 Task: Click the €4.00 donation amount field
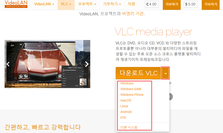tap(152, 4)
